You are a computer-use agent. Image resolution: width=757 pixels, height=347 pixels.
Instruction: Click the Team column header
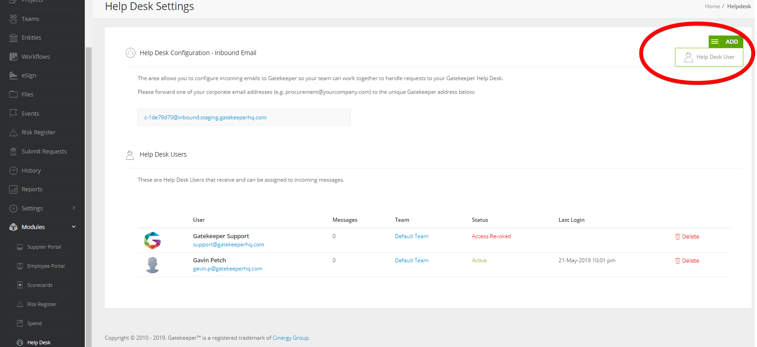point(402,220)
